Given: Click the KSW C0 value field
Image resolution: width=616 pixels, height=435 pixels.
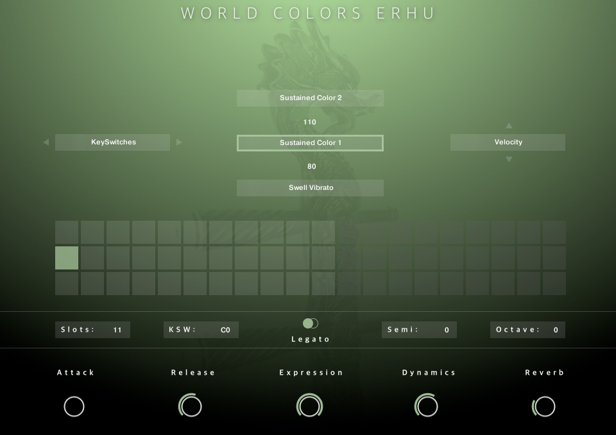Looking at the screenshot, I should (201, 330).
